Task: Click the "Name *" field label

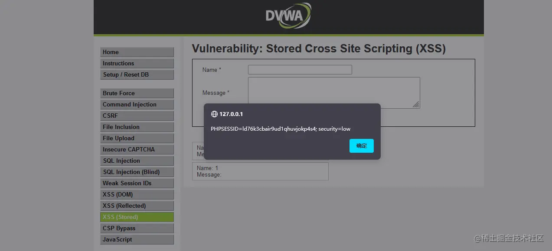Action: coord(212,70)
